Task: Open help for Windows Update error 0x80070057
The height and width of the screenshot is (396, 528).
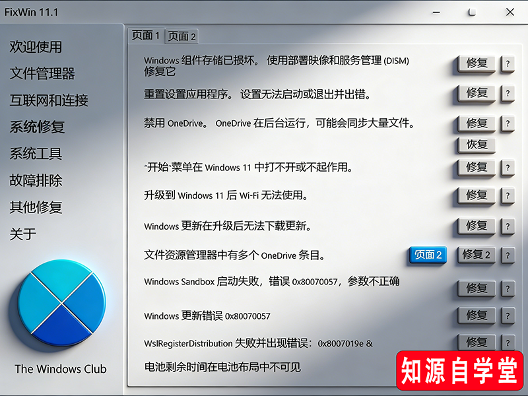Action: tap(508, 315)
